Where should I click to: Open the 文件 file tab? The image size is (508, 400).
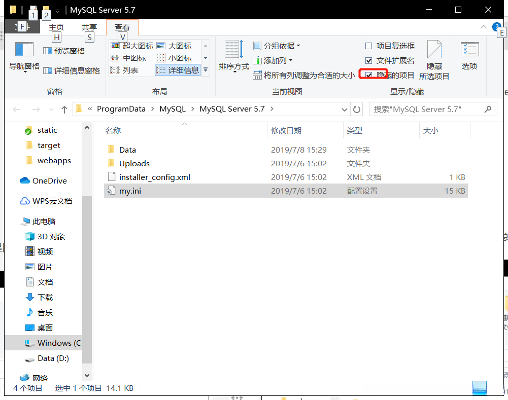tap(22, 27)
